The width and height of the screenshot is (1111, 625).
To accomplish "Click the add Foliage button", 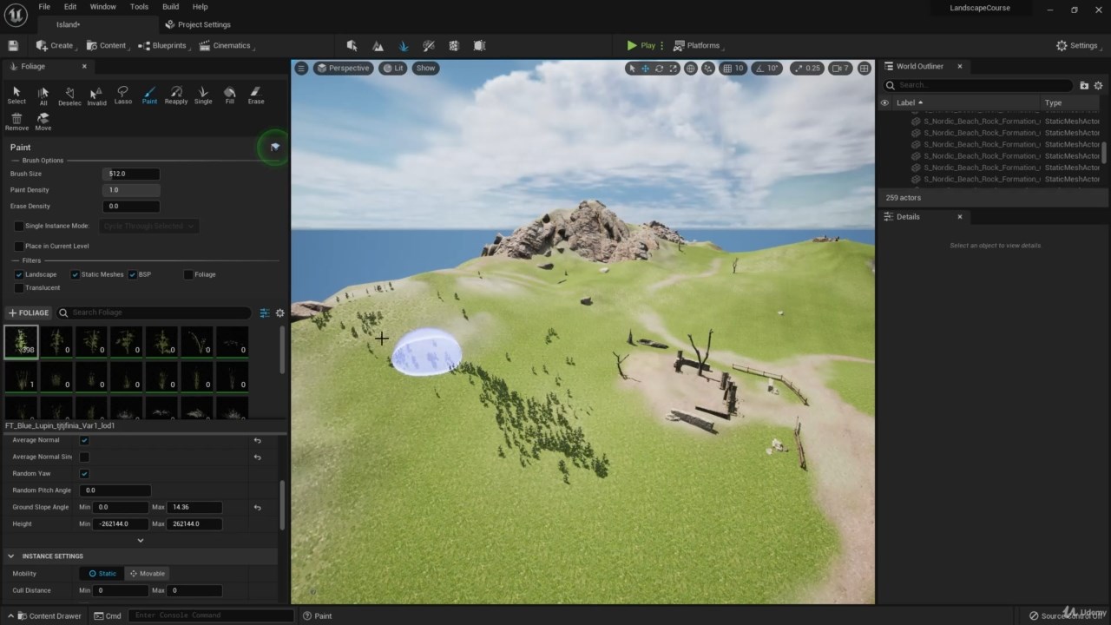I will coord(29,312).
